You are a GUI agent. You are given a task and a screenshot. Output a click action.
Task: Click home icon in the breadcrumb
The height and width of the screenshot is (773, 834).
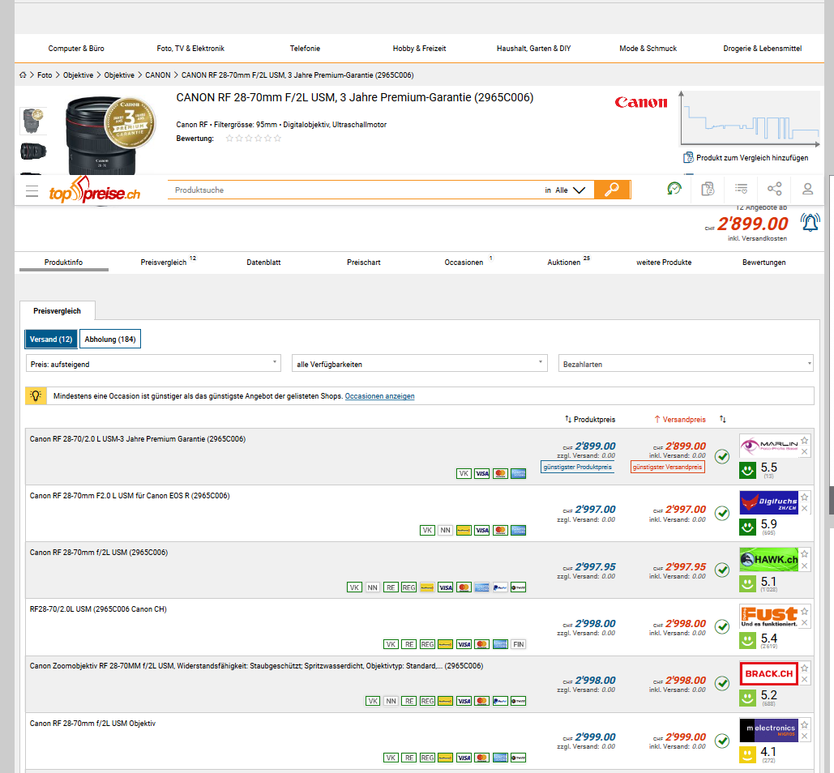pos(24,75)
